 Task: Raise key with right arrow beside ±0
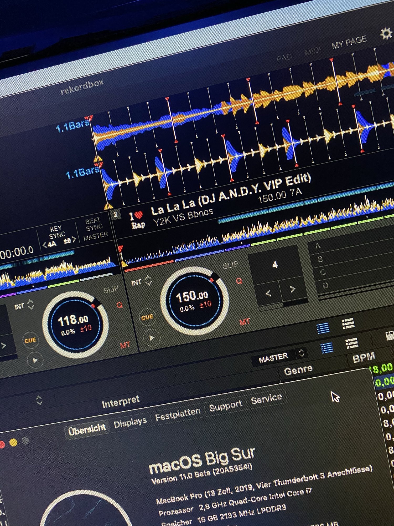pos(74,239)
